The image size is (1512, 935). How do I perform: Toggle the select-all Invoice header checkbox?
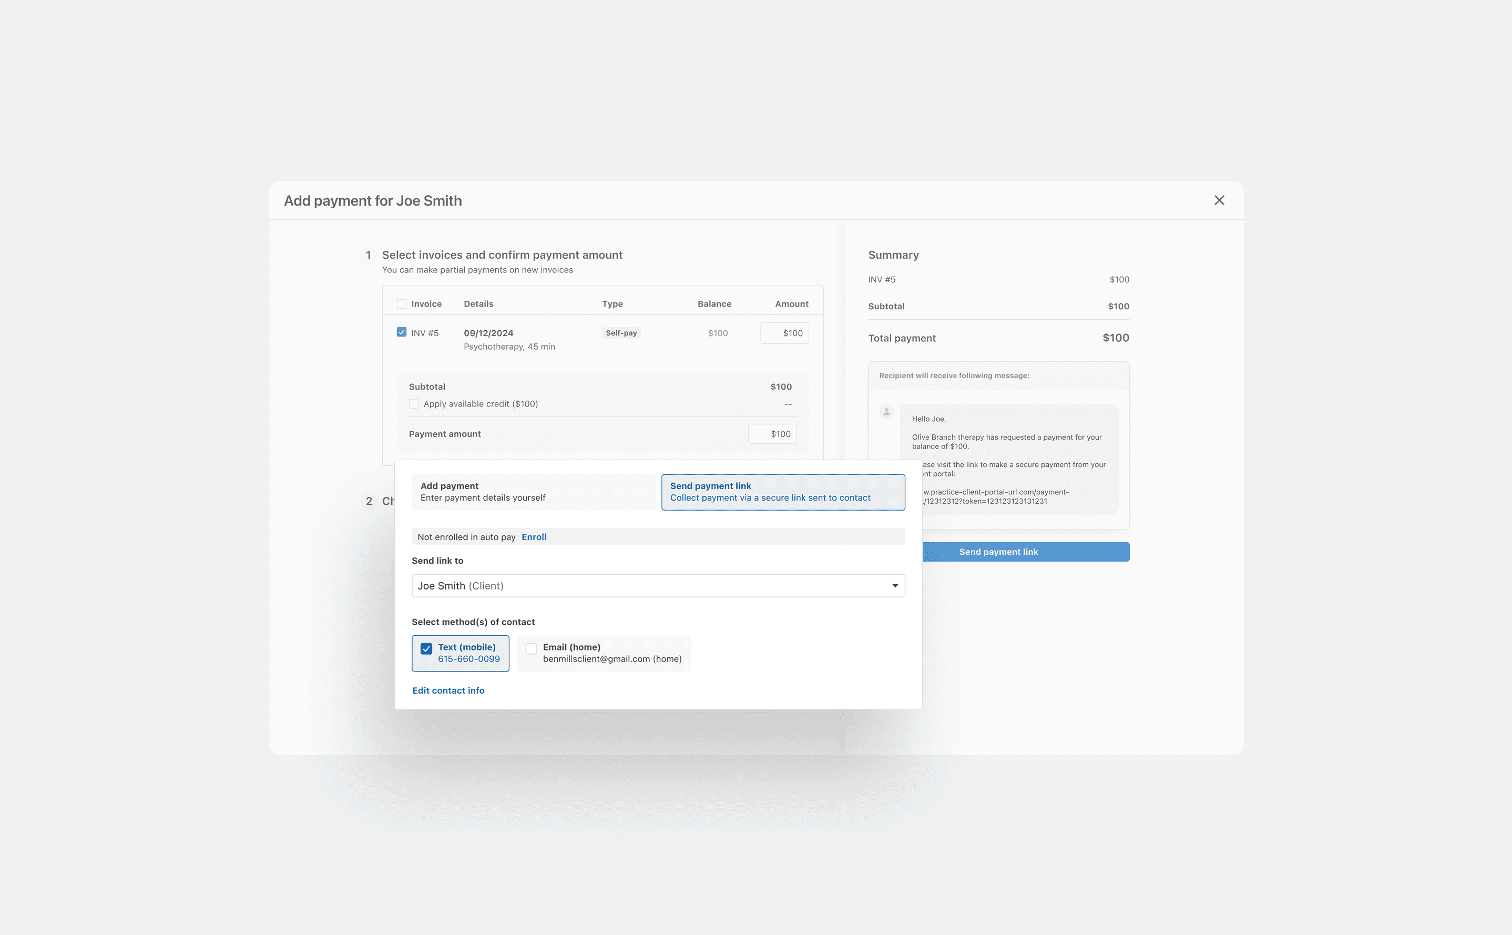click(x=402, y=303)
